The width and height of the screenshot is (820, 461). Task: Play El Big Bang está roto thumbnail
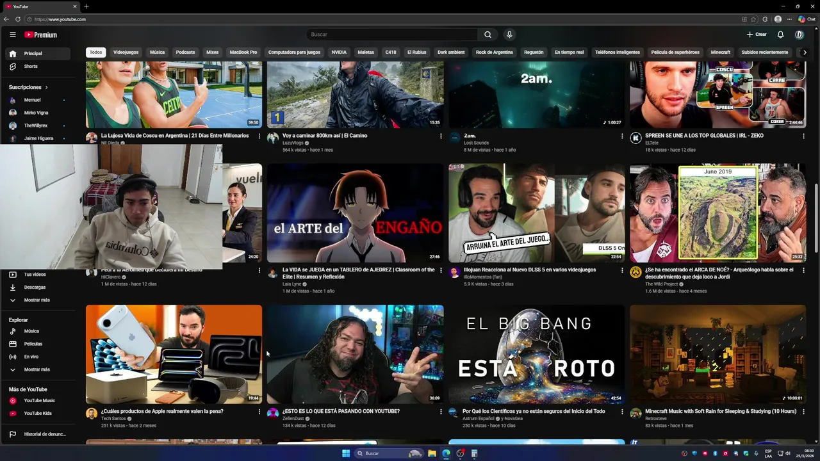(536, 354)
